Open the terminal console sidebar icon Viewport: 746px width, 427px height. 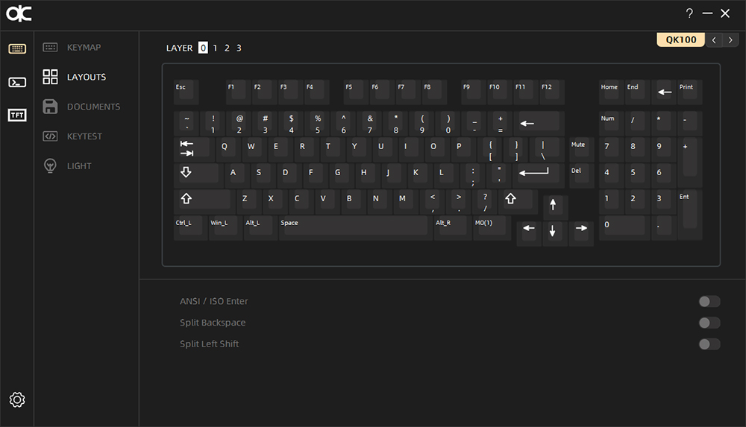click(17, 82)
